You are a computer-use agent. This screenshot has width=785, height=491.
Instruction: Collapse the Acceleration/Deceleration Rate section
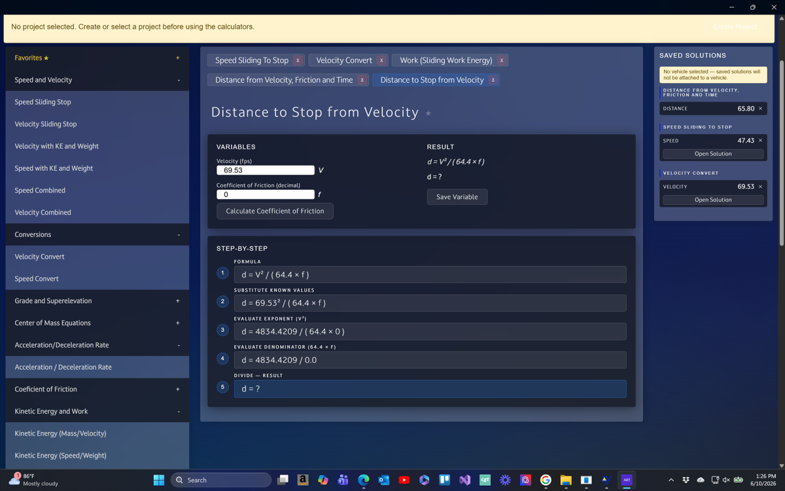[178, 345]
